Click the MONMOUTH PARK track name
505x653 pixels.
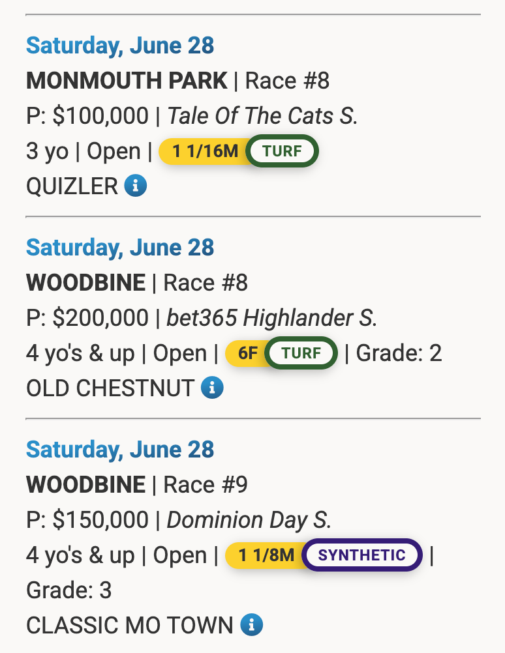(127, 80)
